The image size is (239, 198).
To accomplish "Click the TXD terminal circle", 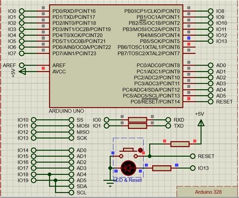I will point(168,126).
